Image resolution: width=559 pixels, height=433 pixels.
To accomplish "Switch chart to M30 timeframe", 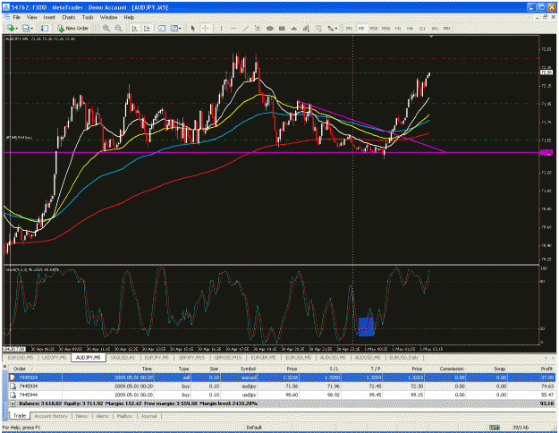I will pos(385,28).
